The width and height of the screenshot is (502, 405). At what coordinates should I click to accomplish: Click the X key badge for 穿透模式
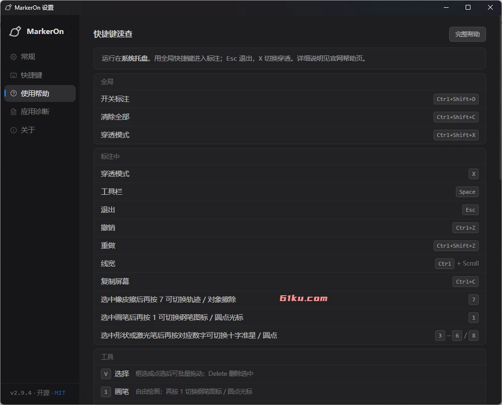pyautogui.click(x=473, y=174)
